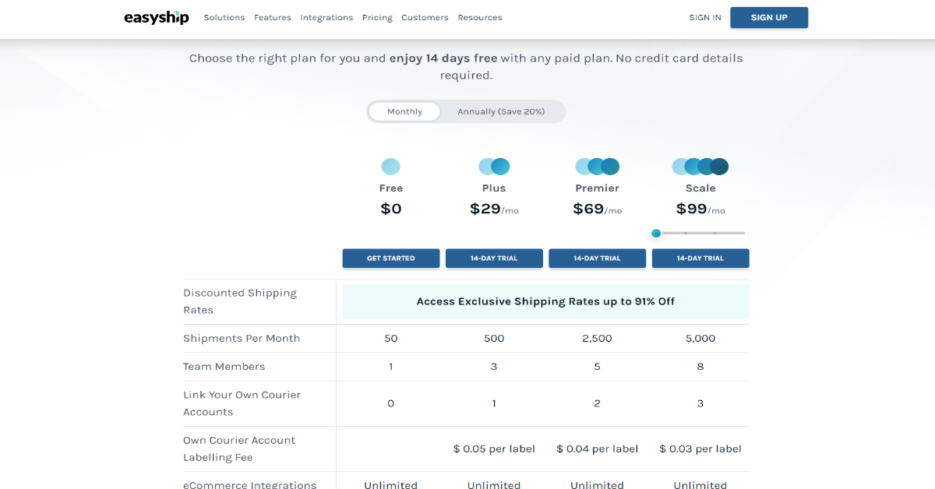Click the Team Members row label
This screenshot has height=489, width=935.
(x=224, y=367)
